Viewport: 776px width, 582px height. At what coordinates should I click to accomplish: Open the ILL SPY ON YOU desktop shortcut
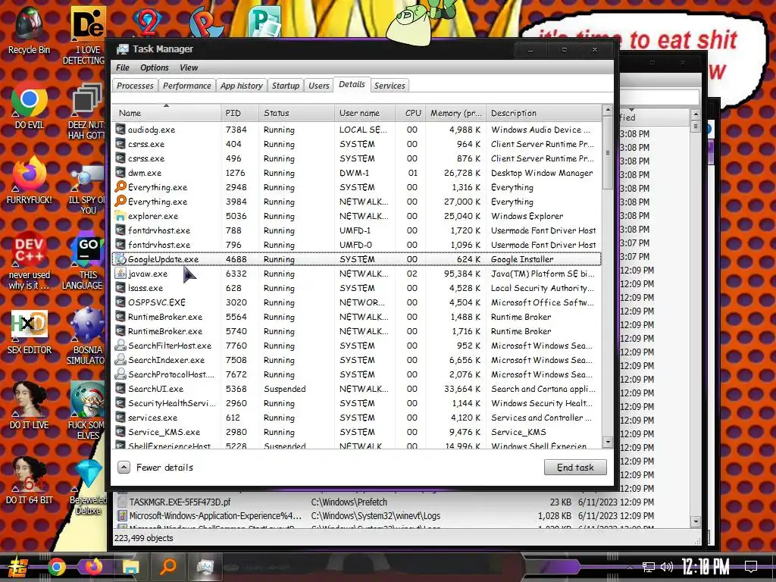[86, 190]
